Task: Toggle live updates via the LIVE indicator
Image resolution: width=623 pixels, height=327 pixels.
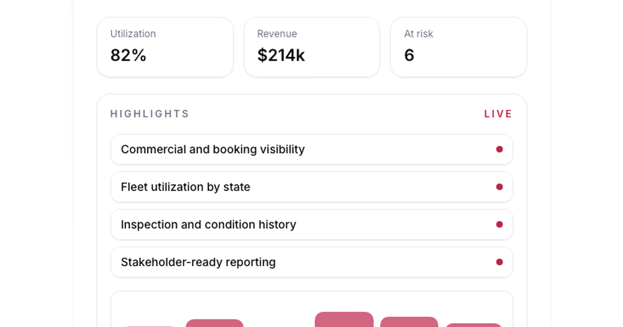Action: pyautogui.click(x=498, y=114)
